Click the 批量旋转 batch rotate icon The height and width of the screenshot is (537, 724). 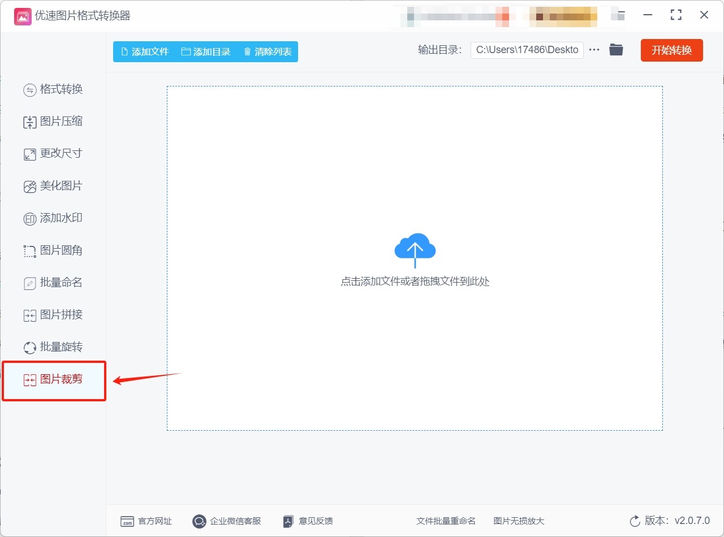[x=29, y=348]
